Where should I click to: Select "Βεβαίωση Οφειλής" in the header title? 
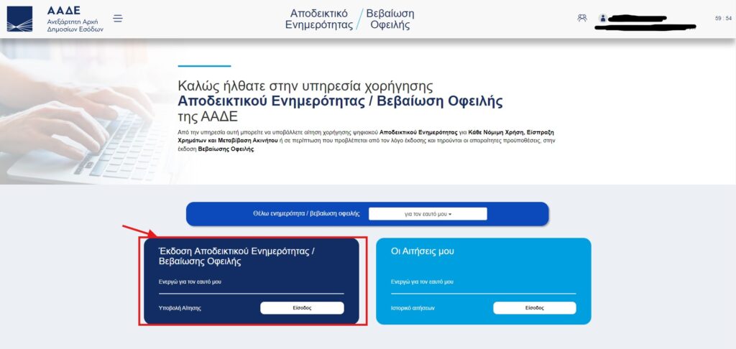coord(390,19)
